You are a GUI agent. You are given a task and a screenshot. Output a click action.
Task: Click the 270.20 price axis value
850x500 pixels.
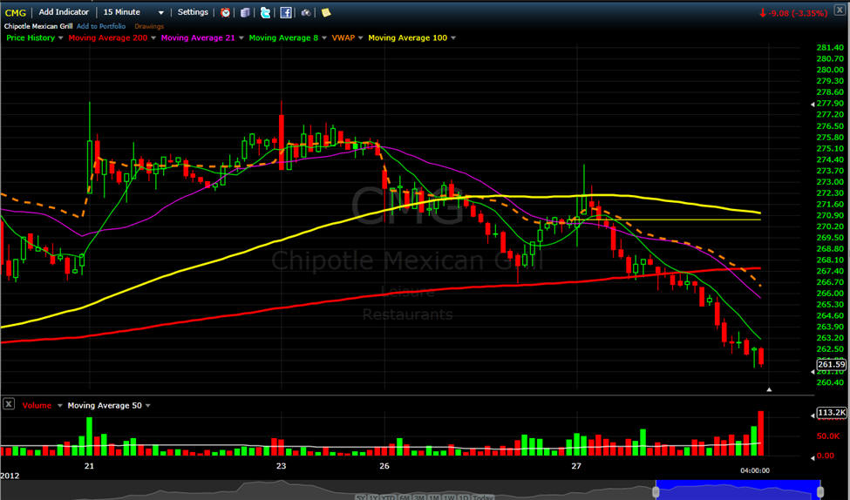[830, 226]
